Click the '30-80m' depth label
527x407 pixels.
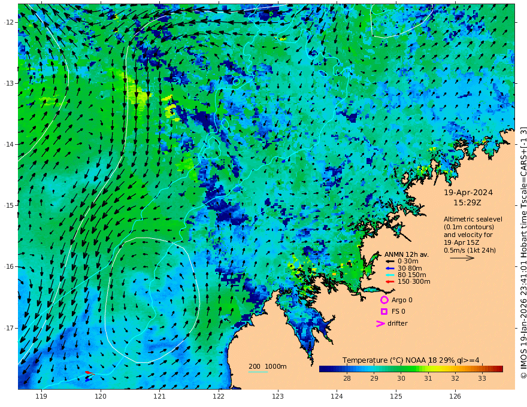pos(410,268)
